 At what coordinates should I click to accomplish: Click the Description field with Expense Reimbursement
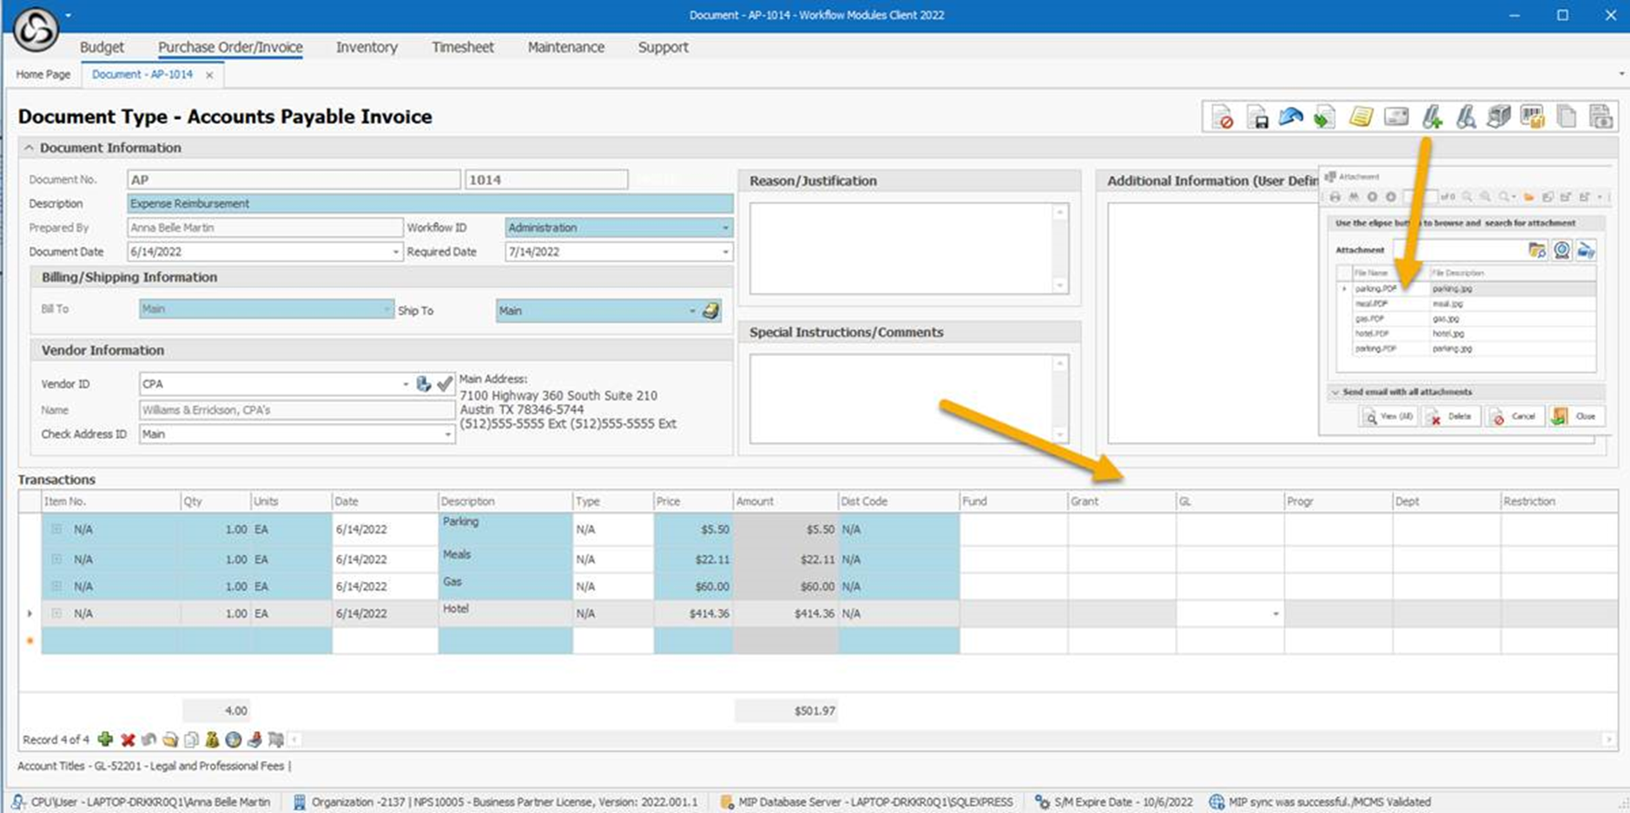click(x=429, y=203)
